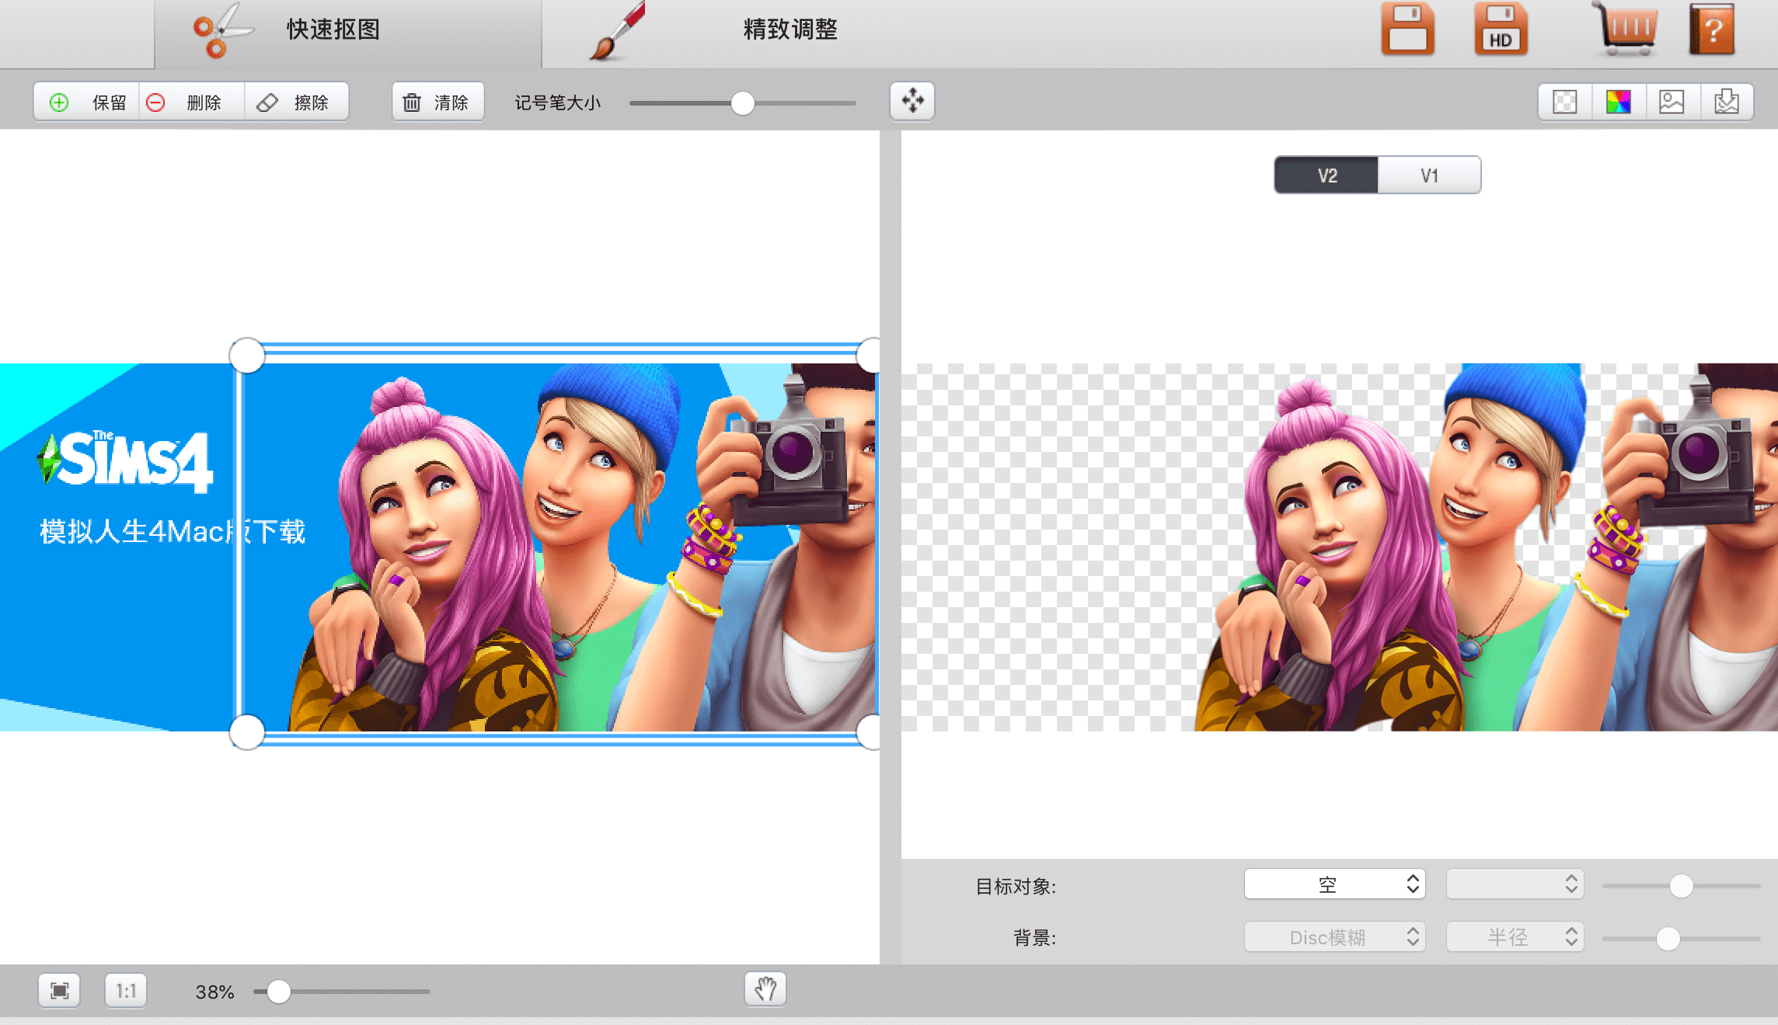
Task: Click the import image background icon
Action: [x=1727, y=102]
